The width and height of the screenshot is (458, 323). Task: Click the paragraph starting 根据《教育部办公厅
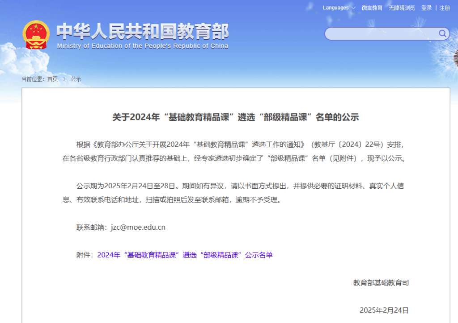pos(234,151)
